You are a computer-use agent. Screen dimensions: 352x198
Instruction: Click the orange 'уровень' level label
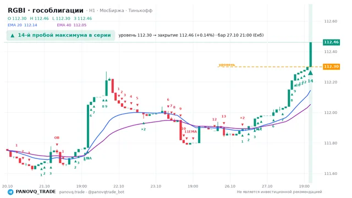227,65
